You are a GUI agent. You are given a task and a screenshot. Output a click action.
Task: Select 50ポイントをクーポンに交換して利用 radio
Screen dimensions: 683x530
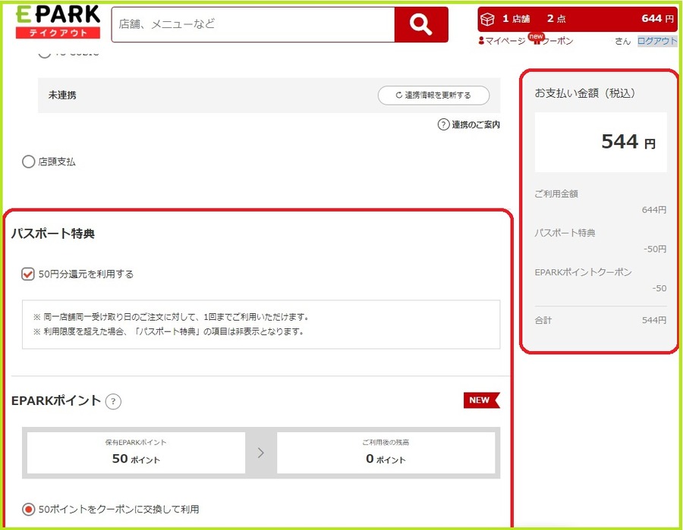click(x=28, y=509)
